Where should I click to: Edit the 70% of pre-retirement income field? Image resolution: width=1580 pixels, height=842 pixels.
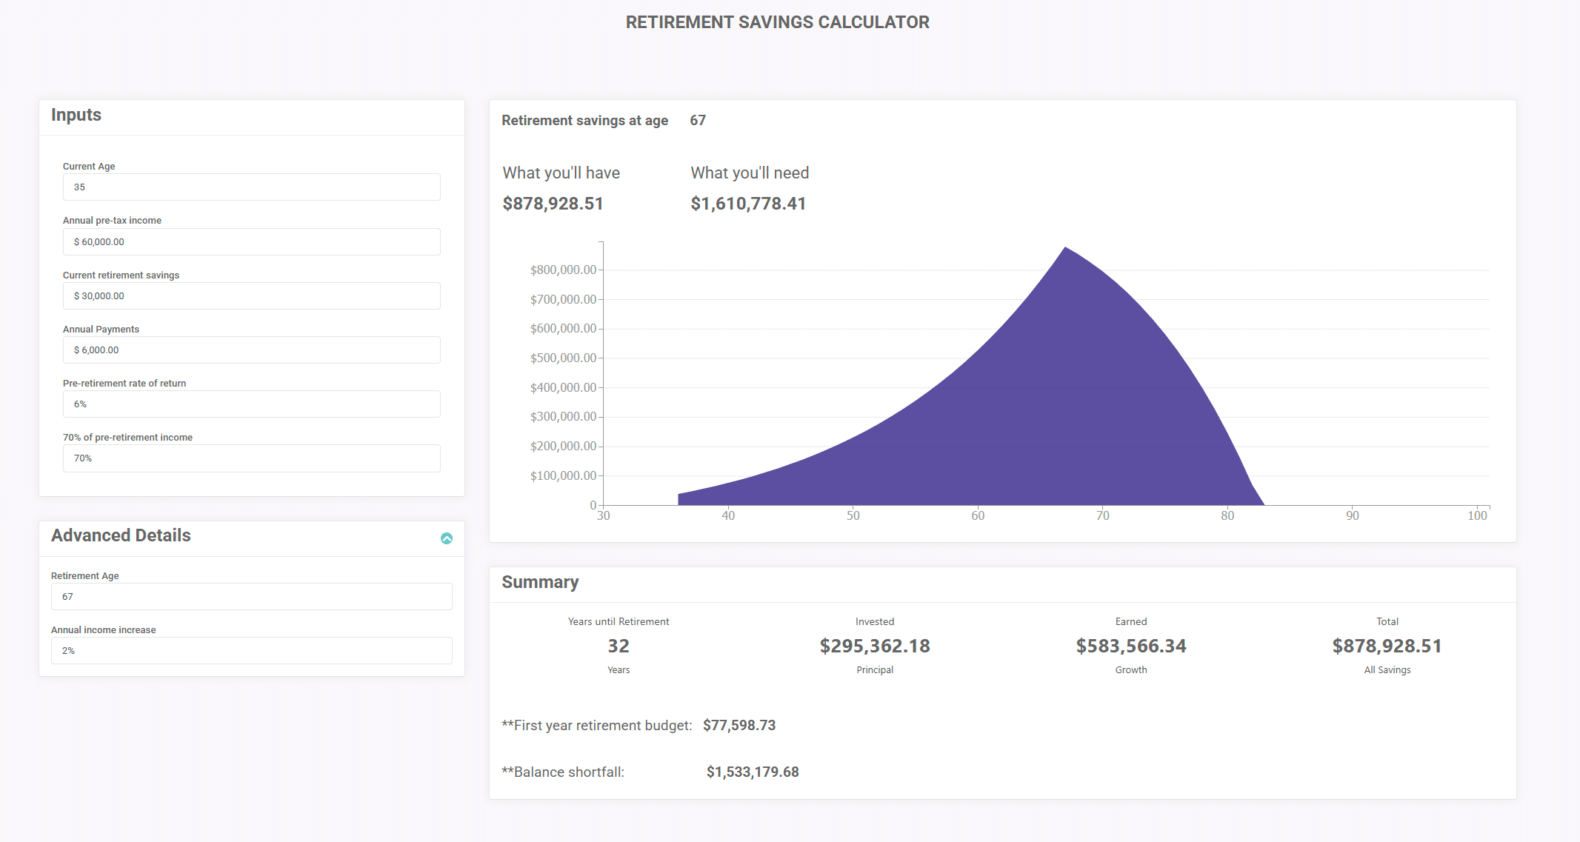[251, 458]
